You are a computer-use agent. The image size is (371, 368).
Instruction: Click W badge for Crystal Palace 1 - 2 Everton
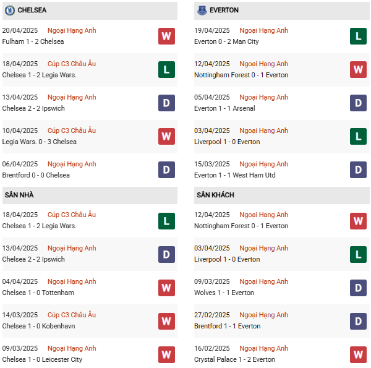pyautogui.click(x=358, y=354)
